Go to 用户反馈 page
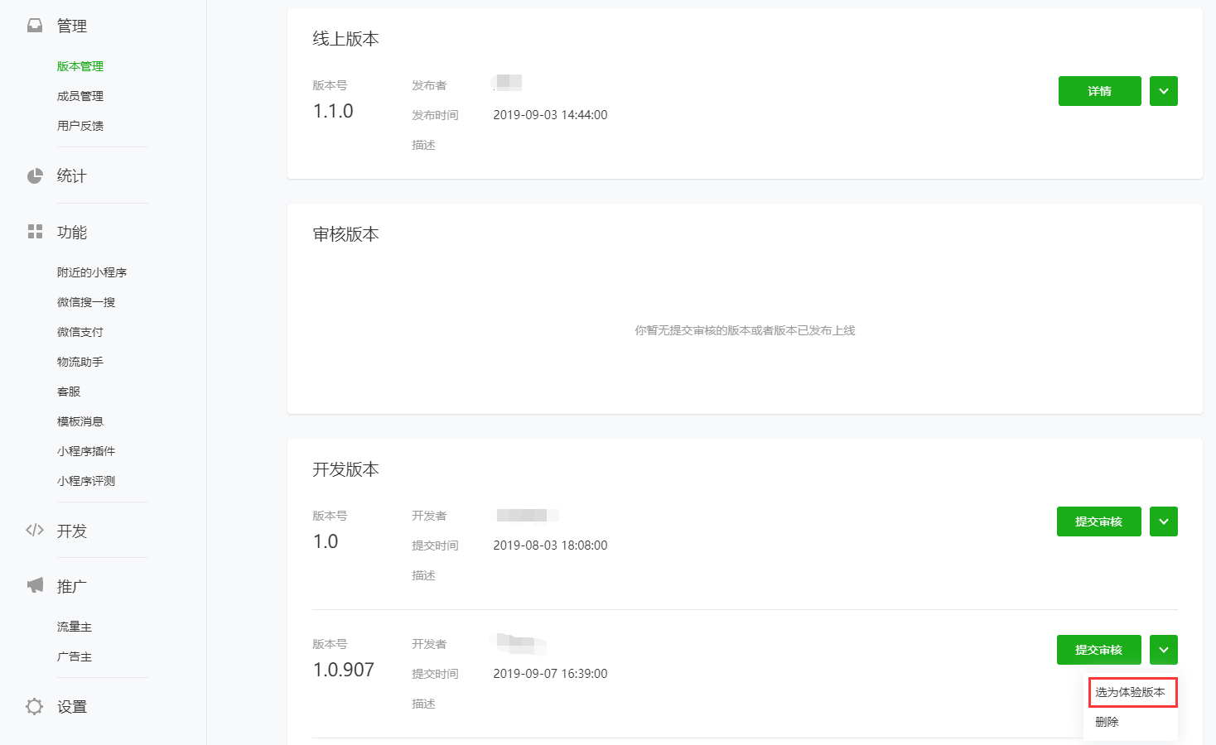The width and height of the screenshot is (1216, 745). pyautogui.click(x=80, y=126)
